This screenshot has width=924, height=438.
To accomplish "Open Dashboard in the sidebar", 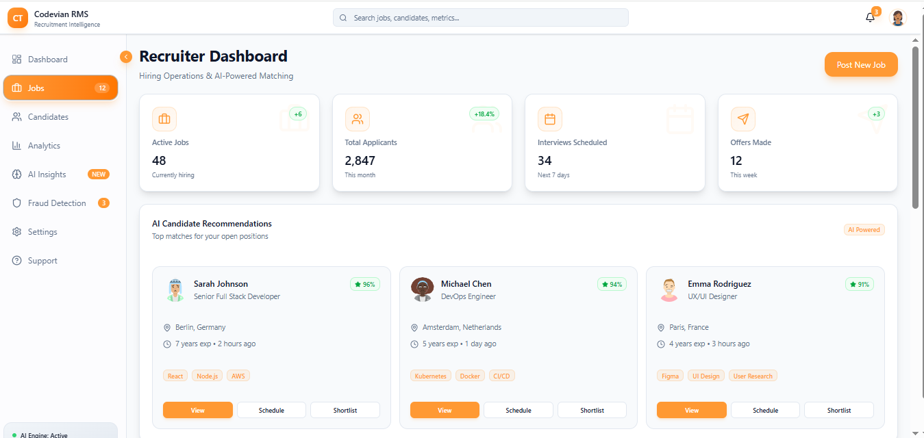I will (x=48, y=60).
